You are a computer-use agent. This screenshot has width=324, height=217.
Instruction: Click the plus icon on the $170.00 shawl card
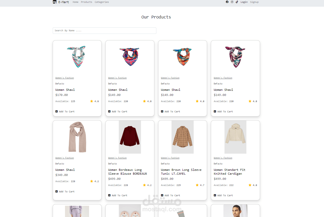tap(57, 111)
